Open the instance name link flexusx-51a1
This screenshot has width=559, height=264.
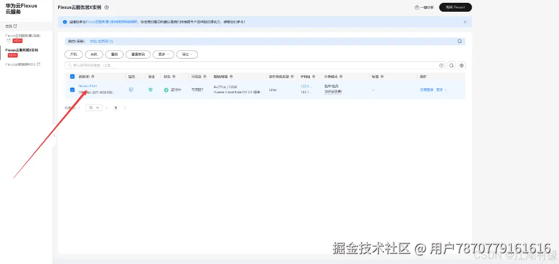pos(88,86)
